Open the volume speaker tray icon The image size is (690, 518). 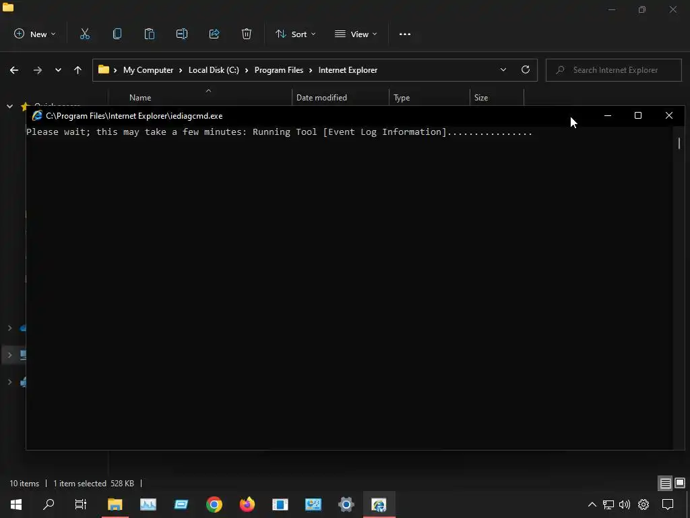[x=625, y=505]
